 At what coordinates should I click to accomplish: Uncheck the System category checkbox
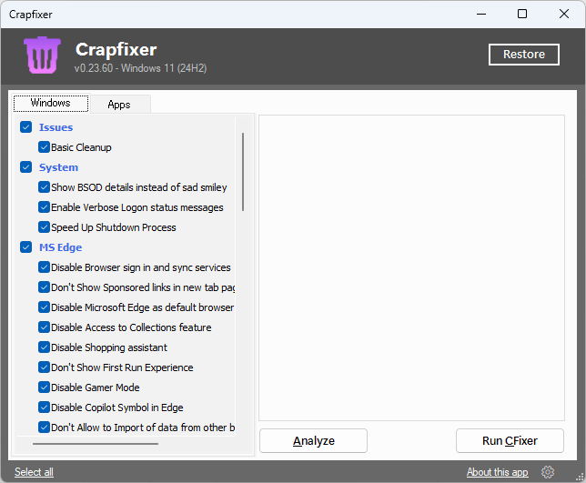point(25,167)
